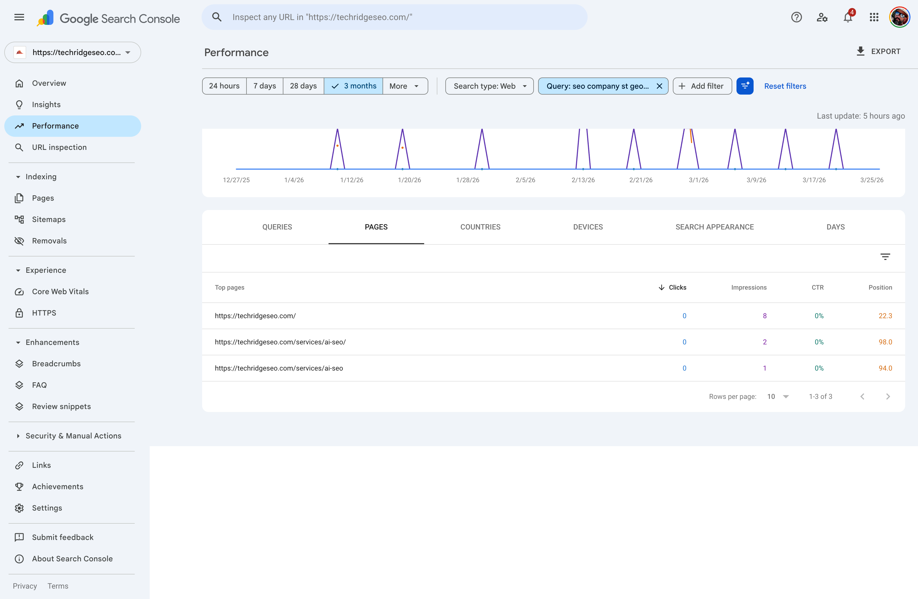Open About Search Console
Viewport: 918px width, 599px height.
(72, 559)
